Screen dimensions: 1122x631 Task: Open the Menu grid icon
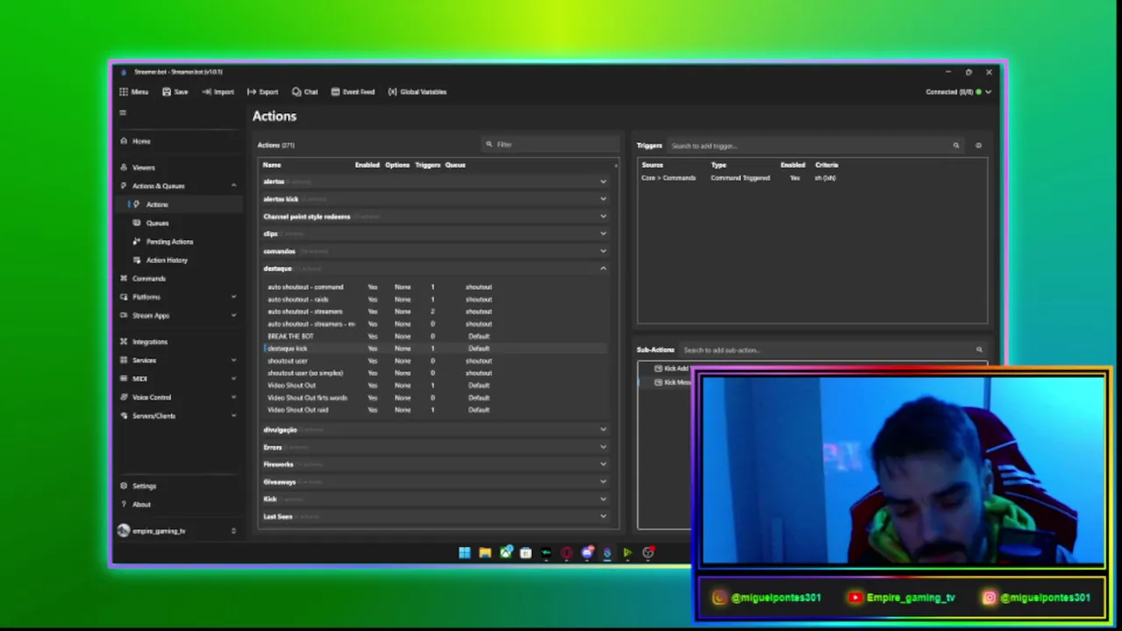[x=124, y=92]
